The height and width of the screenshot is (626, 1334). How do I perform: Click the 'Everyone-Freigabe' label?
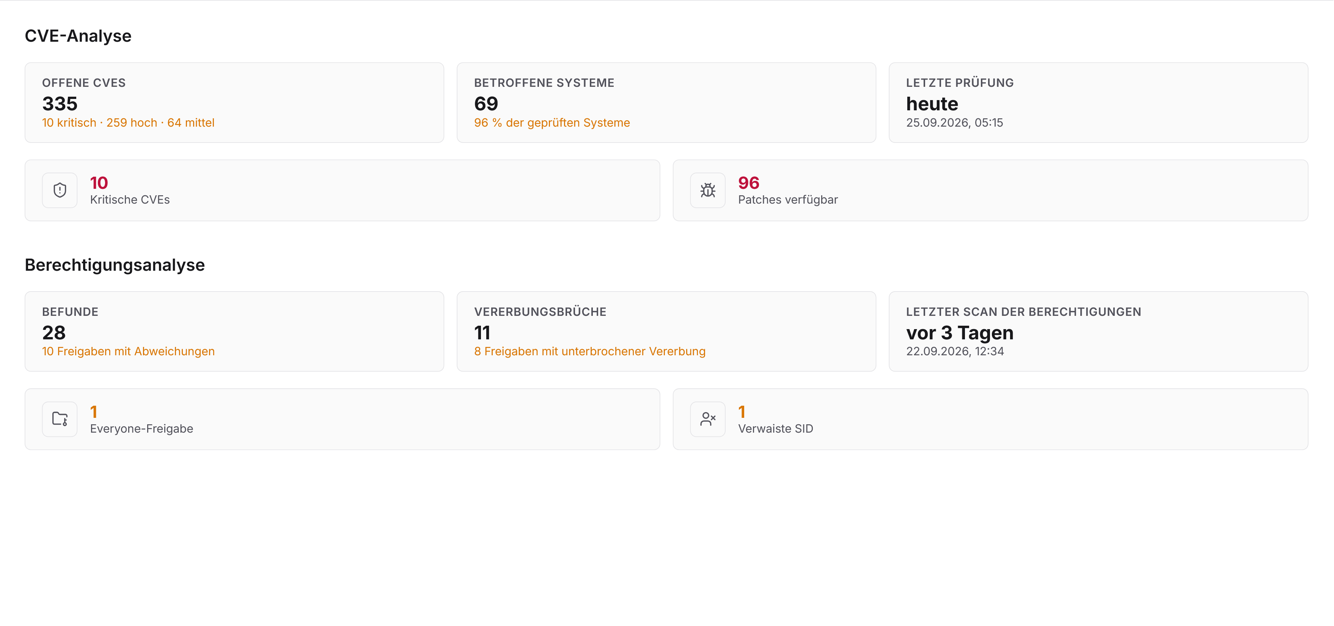(141, 429)
